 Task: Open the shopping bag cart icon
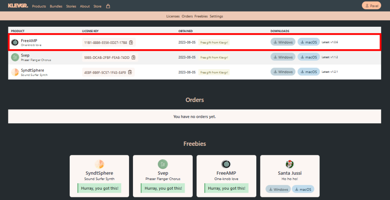coord(108,6)
